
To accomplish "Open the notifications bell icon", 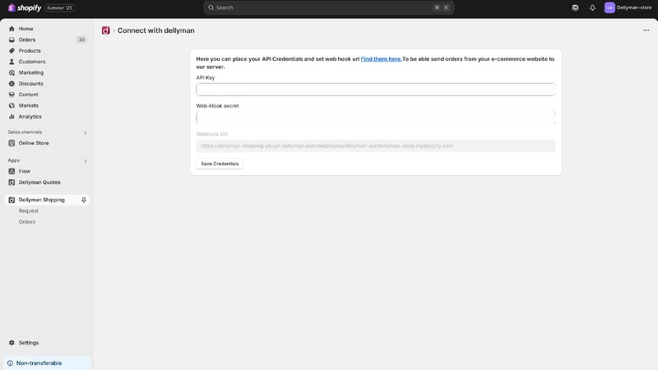I will [x=592, y=7].
